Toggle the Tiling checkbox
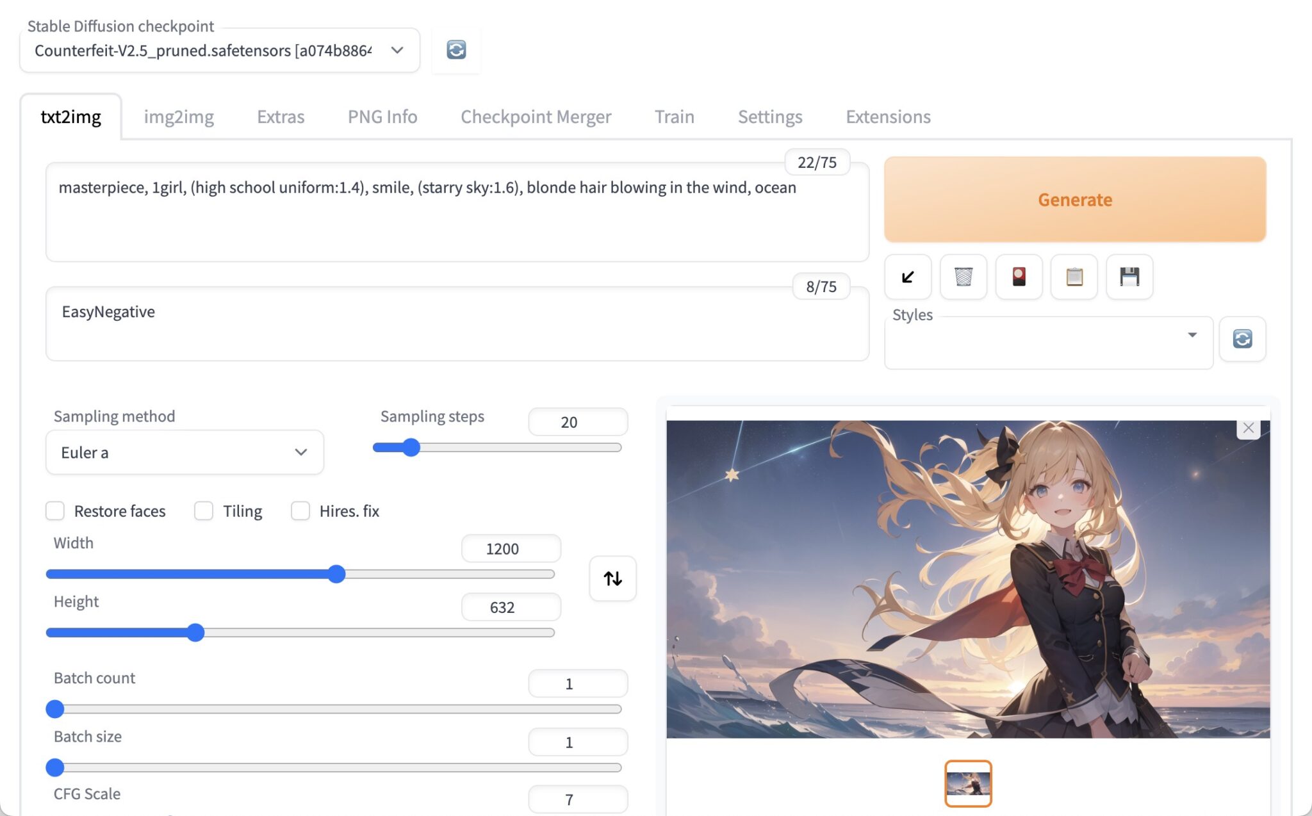The height and width of the screenshot is (816, 1312). click(x=204, y=510)
